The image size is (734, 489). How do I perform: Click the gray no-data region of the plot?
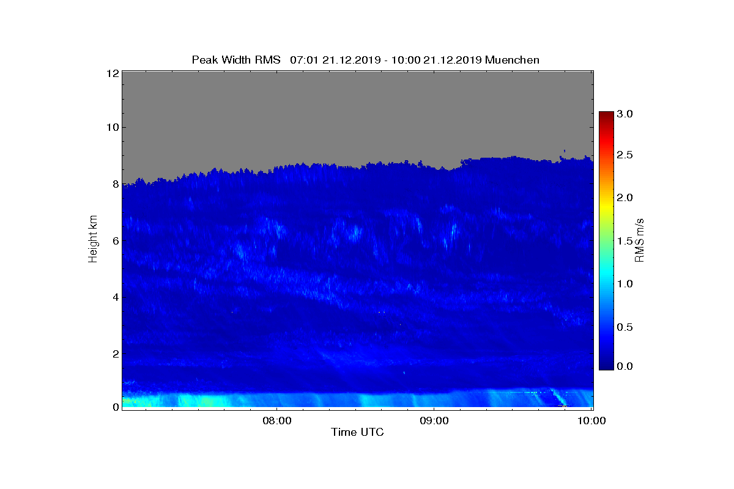point(357,116)
